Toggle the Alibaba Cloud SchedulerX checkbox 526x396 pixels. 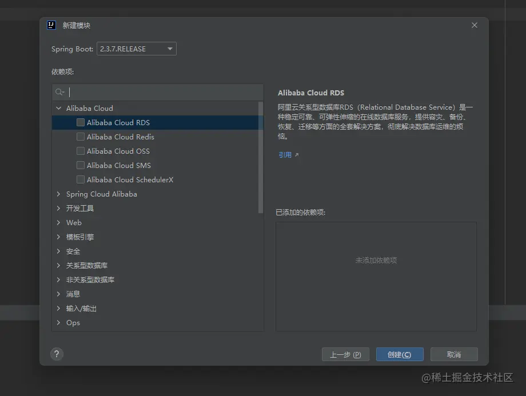pyautogui.click(x=81, y=179)
